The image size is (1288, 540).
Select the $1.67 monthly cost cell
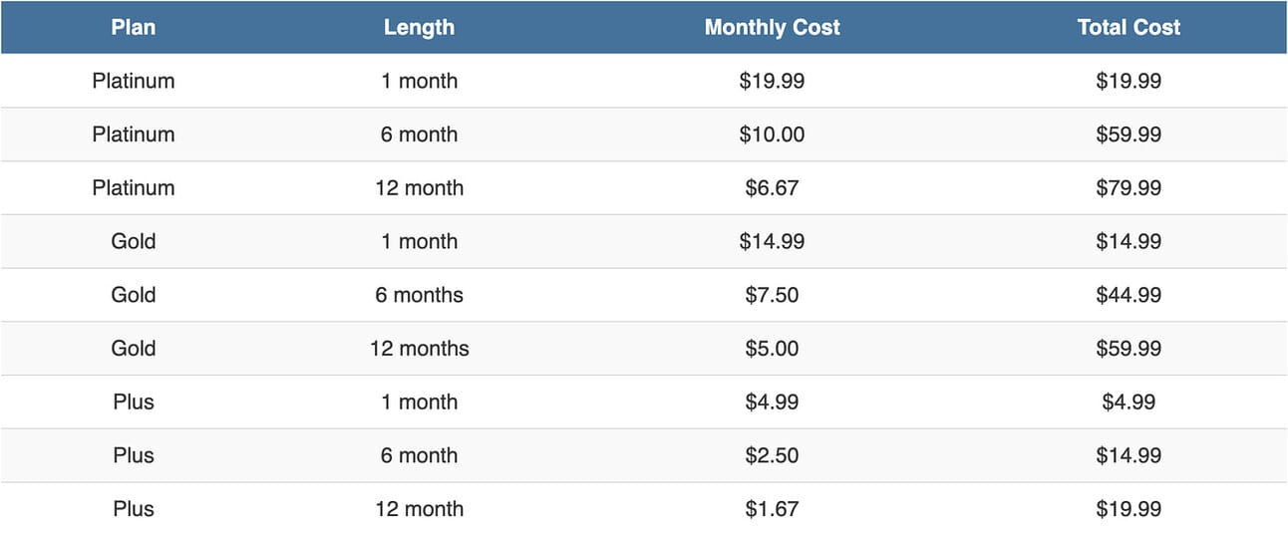pos(772,509)
